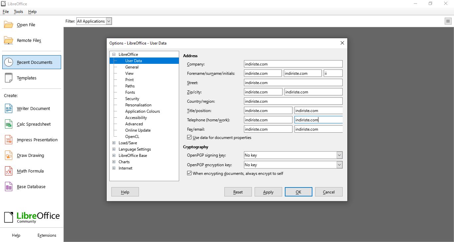This screenshot has height=242, width=454.
Task: Click the Street input field
Action: (293, 82)
